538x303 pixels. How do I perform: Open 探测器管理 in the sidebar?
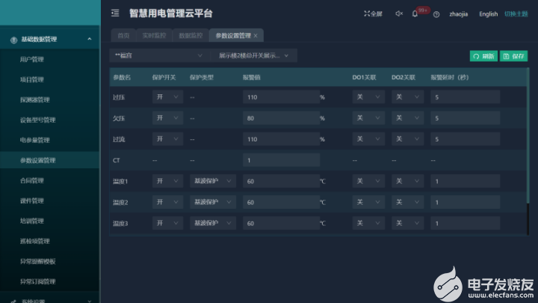click(x=35, y=100)
